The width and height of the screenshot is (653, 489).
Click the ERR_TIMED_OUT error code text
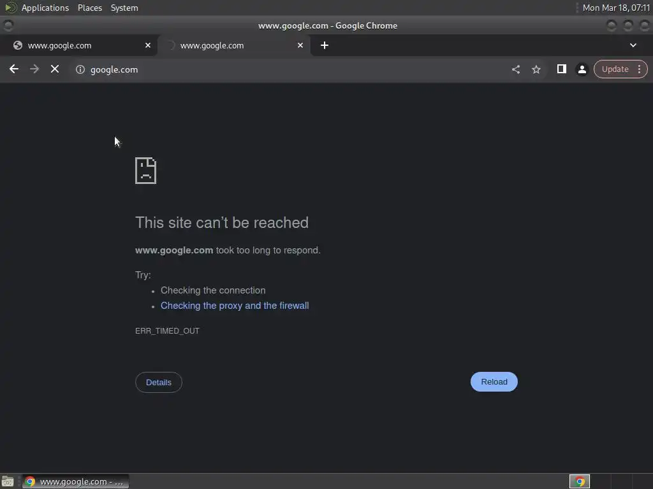pos(168,331)
